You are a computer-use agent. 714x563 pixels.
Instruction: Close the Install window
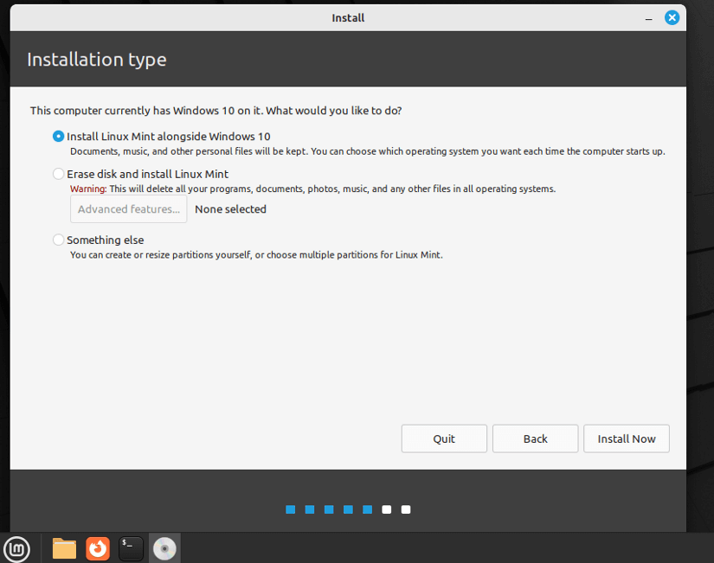coord(672,18)
